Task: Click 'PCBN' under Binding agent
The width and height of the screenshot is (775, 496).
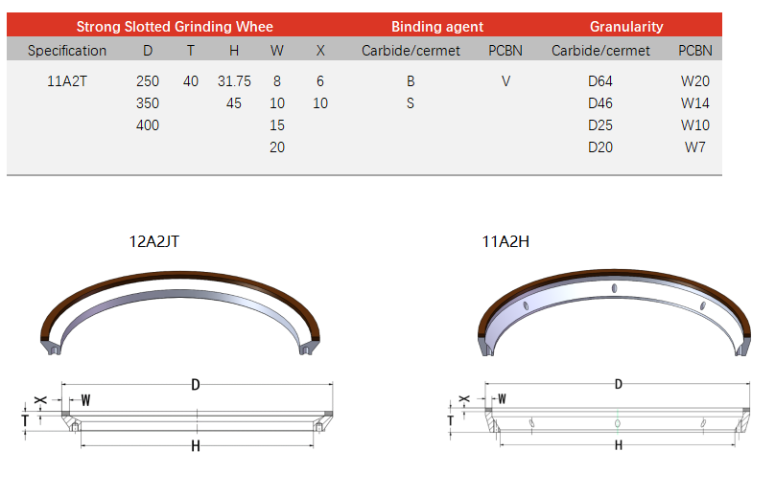Action: (x=505, y=51)
